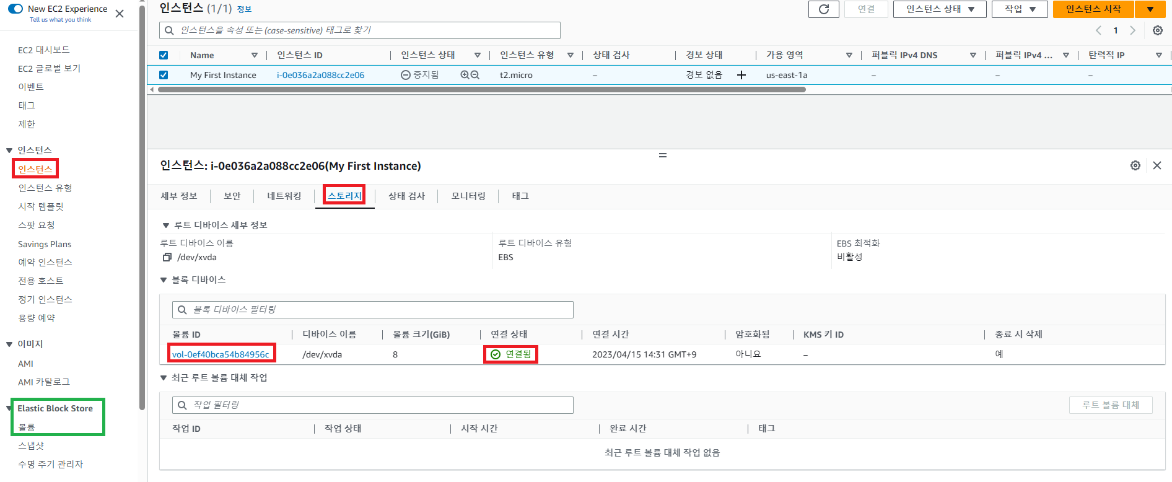Switch to the 상태 검사 tab
This screenshot has width=1172, height=482.
pyautogui.click(x=406, y=196)
